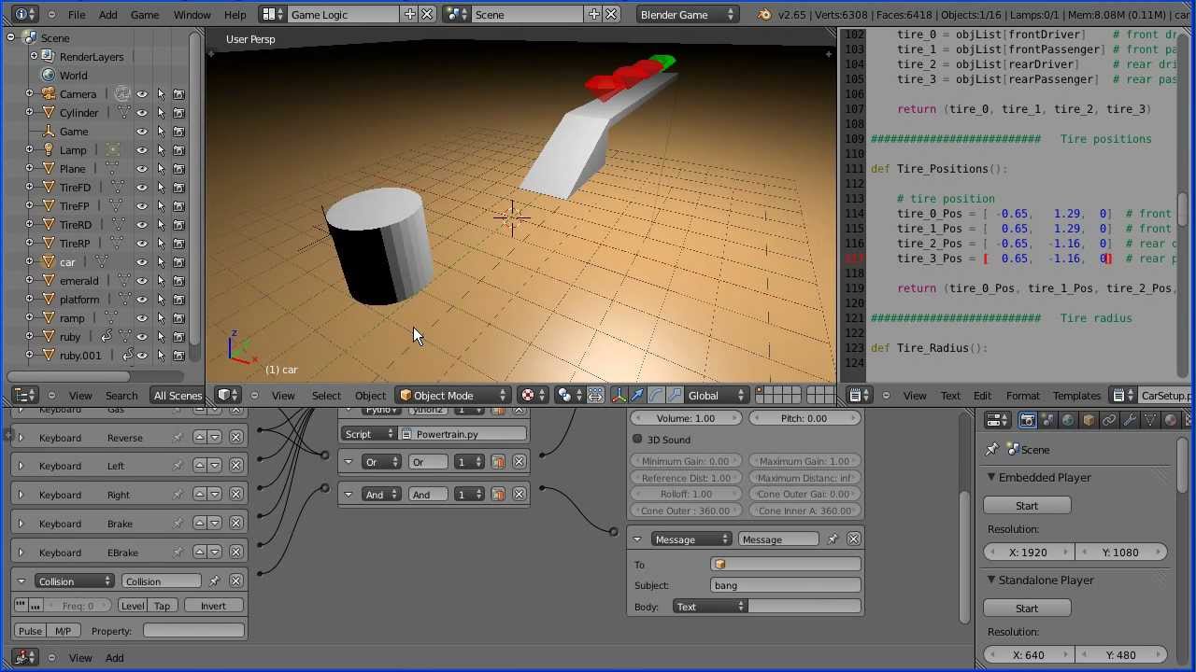
Task: Open the Object properties tab (cube icon)
Action: pyautogui.click(x=1089, y=420)
